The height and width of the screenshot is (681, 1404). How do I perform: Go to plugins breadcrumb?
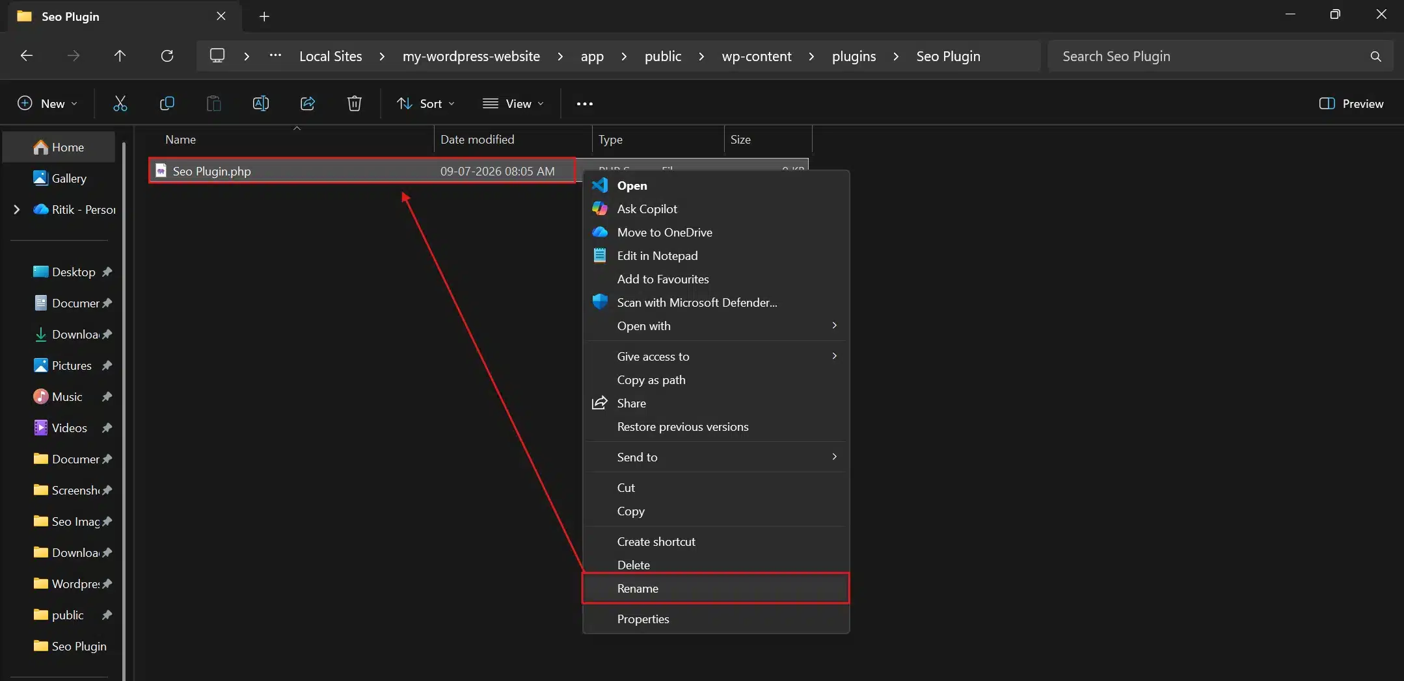[x=854, y=57]
